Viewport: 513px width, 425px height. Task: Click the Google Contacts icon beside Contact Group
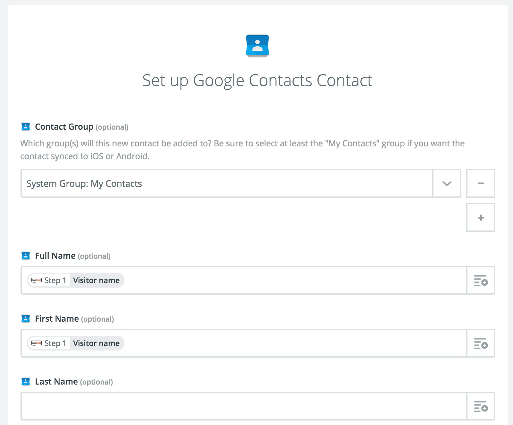pos(26,127)
